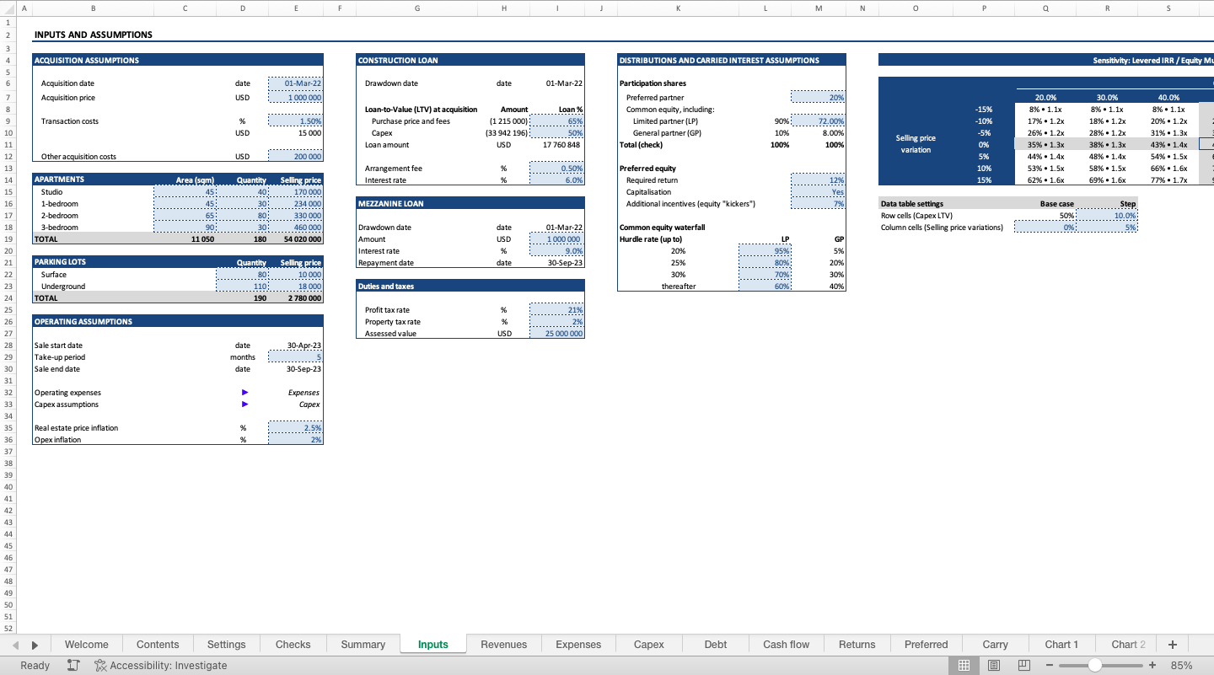The height and width of the screenshot is (675, 1214).
Task: Switch to Normal view
Action: click(964, 665)
